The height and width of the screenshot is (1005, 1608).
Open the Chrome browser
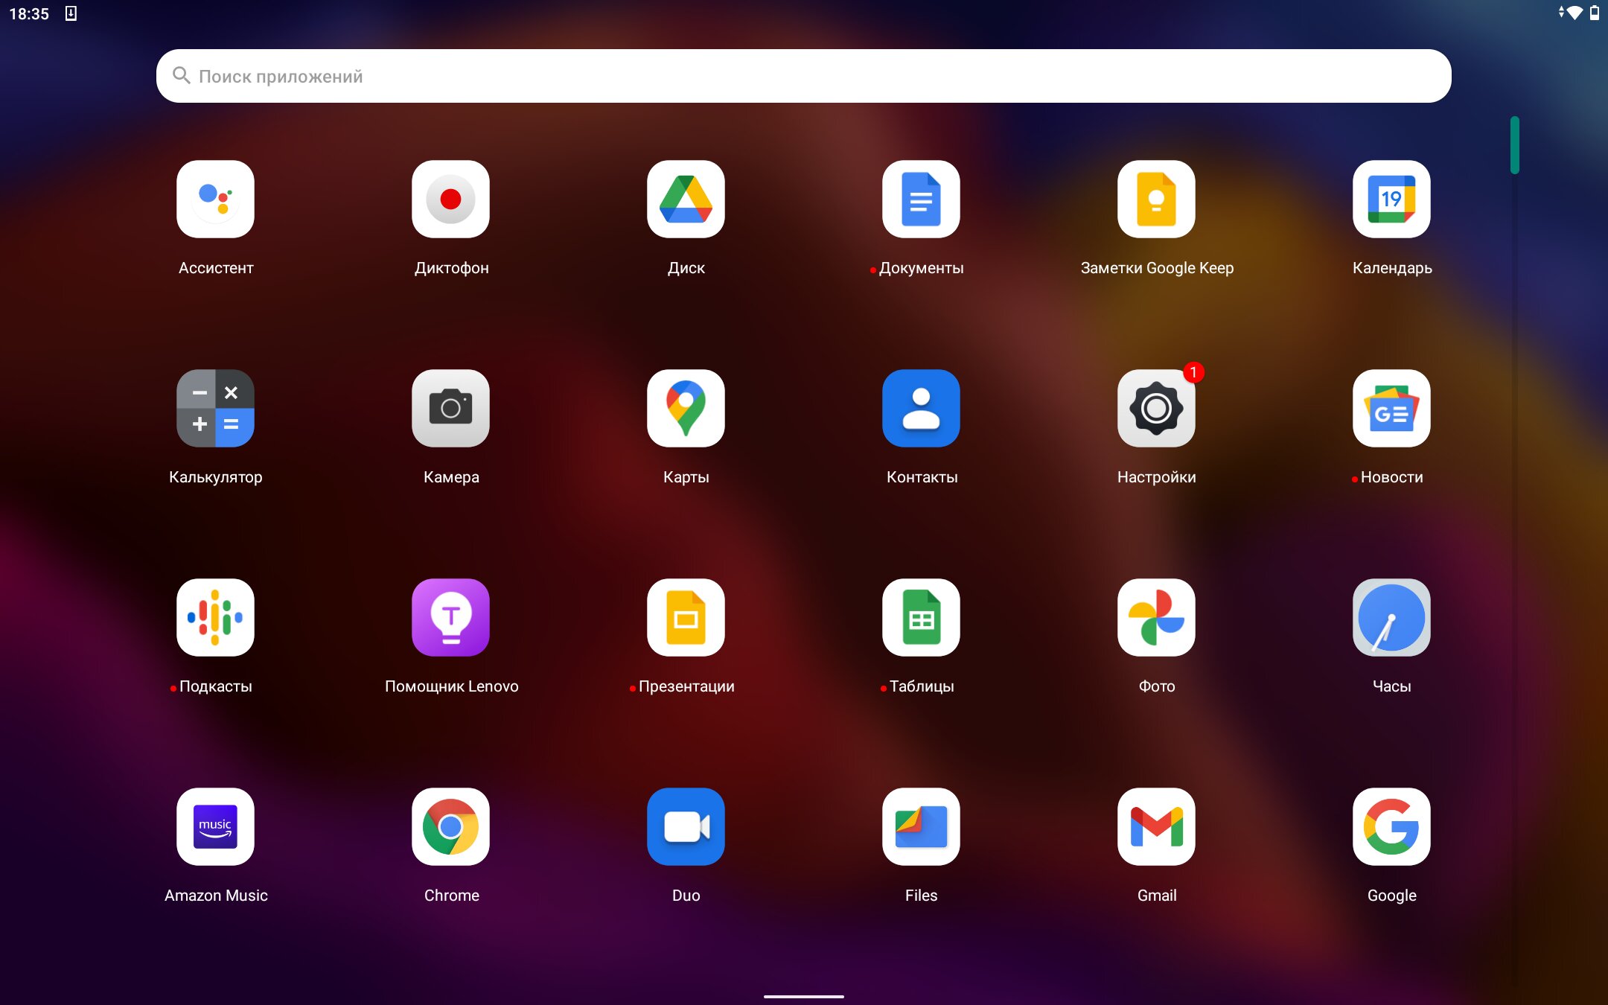450,827
